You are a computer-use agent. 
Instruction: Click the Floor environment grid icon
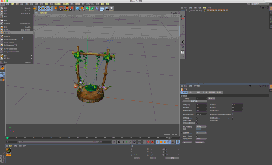click(102, 9)
